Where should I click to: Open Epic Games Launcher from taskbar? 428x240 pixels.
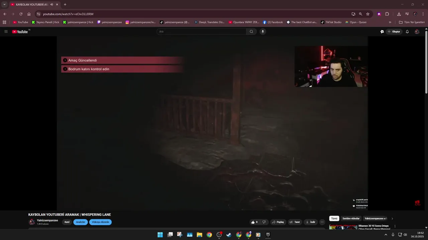[268, 235]
